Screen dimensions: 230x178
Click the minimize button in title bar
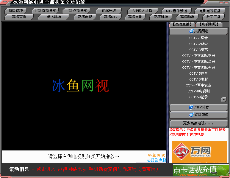click(x=221, y=2)
